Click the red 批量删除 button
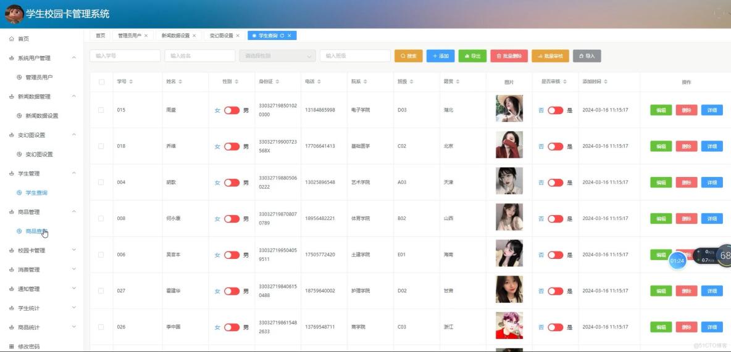 509,56
